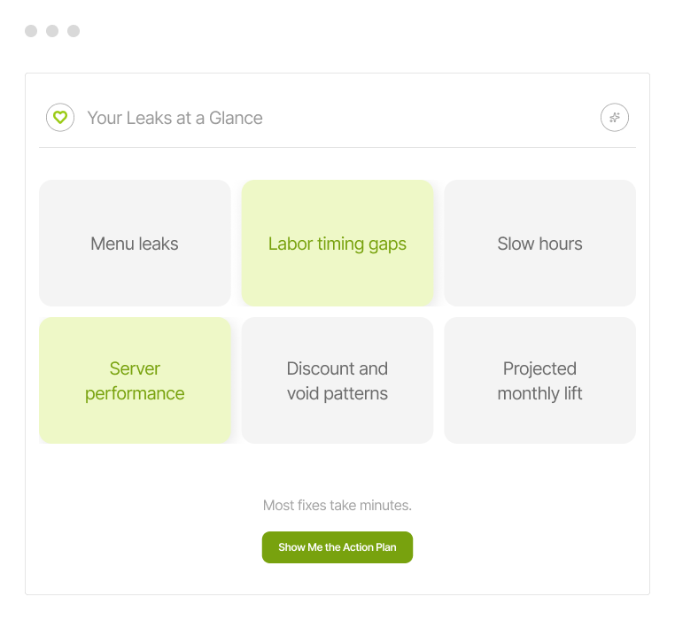Viewport: 675px width, 620px height.
Task: Click the Slow hours label text
Action: pos(539,244)
